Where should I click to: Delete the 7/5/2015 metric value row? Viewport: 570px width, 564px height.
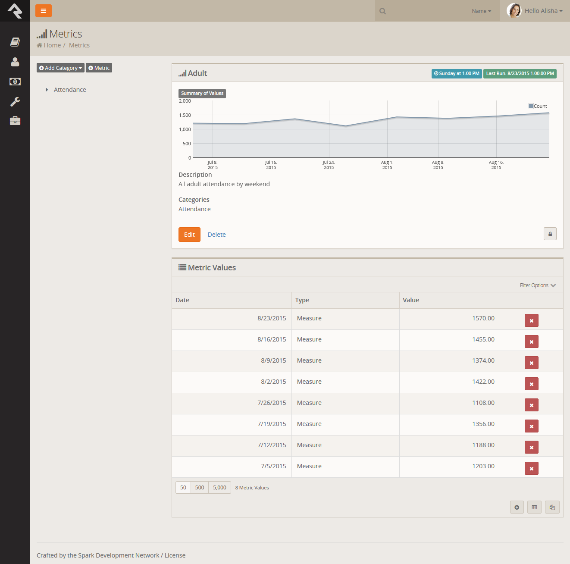point(532,468)
